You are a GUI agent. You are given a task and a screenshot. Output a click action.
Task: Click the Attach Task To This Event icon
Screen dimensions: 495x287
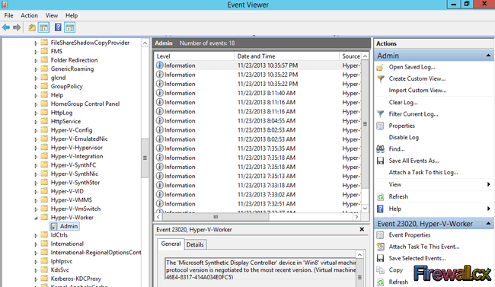(x=381, y=247)
